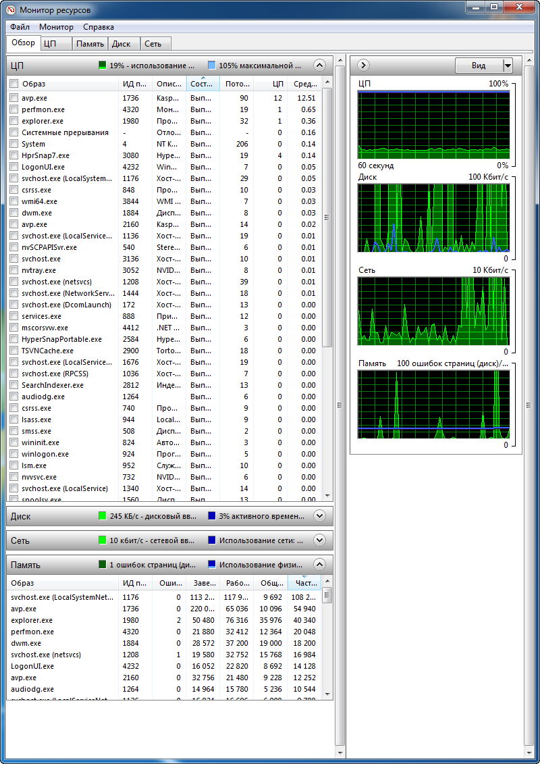This screenshot has width=540, height=764.
Task: Check the HprSnap7.exe checkbox
Action: coord(14,155)
